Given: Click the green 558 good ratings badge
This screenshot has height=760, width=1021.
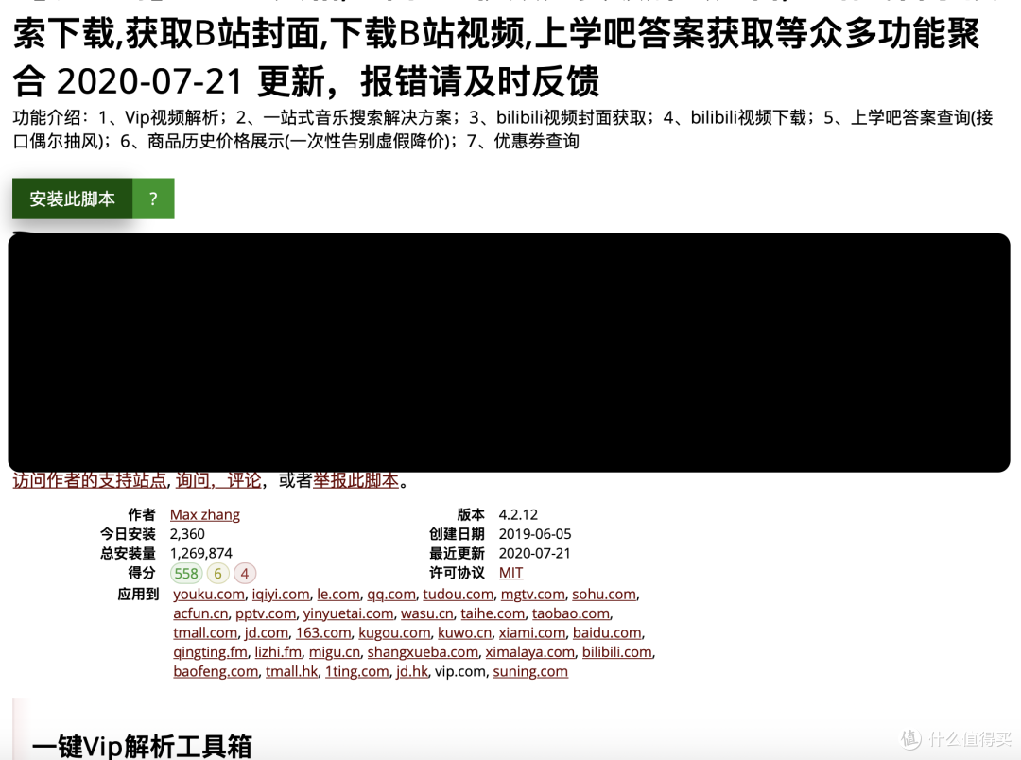Looking at the screenshot, I should pos(186,573).
